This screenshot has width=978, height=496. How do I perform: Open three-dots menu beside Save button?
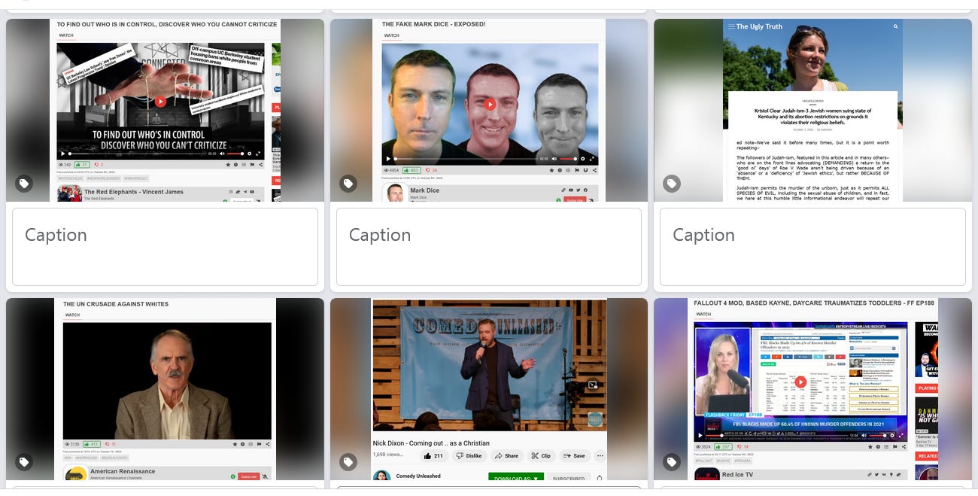pos(600,456)
